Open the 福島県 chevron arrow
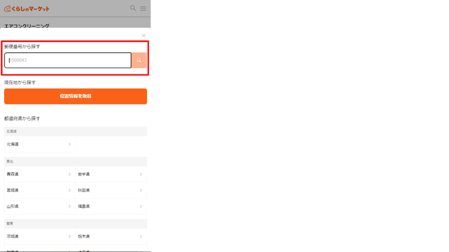 pos(141,206)
